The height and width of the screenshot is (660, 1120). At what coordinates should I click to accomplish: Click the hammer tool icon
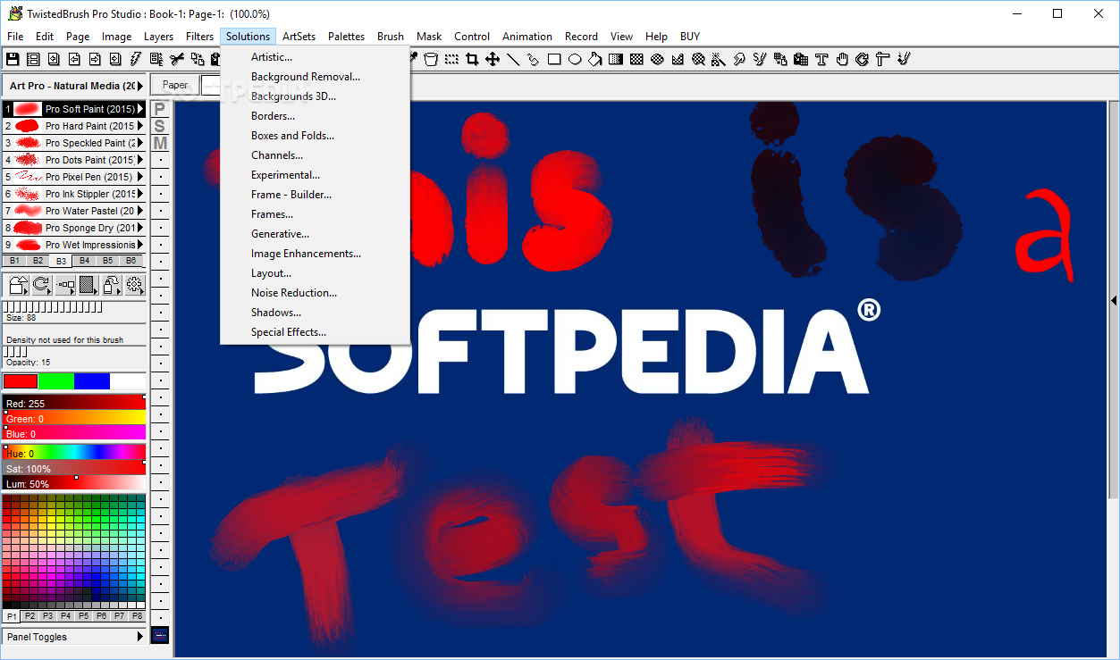(x=881, y=59)
